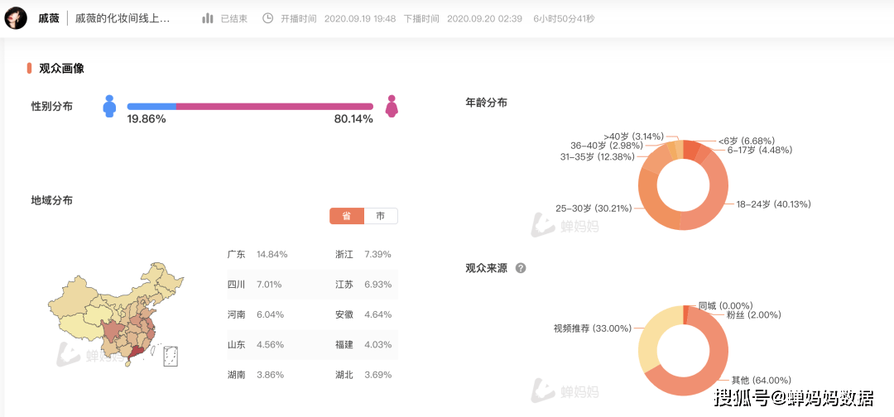Select the 18-24岁 donut segment
The image size is (894, 417).
coord(714,197)
